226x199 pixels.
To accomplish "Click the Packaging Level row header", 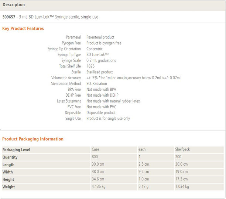I will coord(16,150).
